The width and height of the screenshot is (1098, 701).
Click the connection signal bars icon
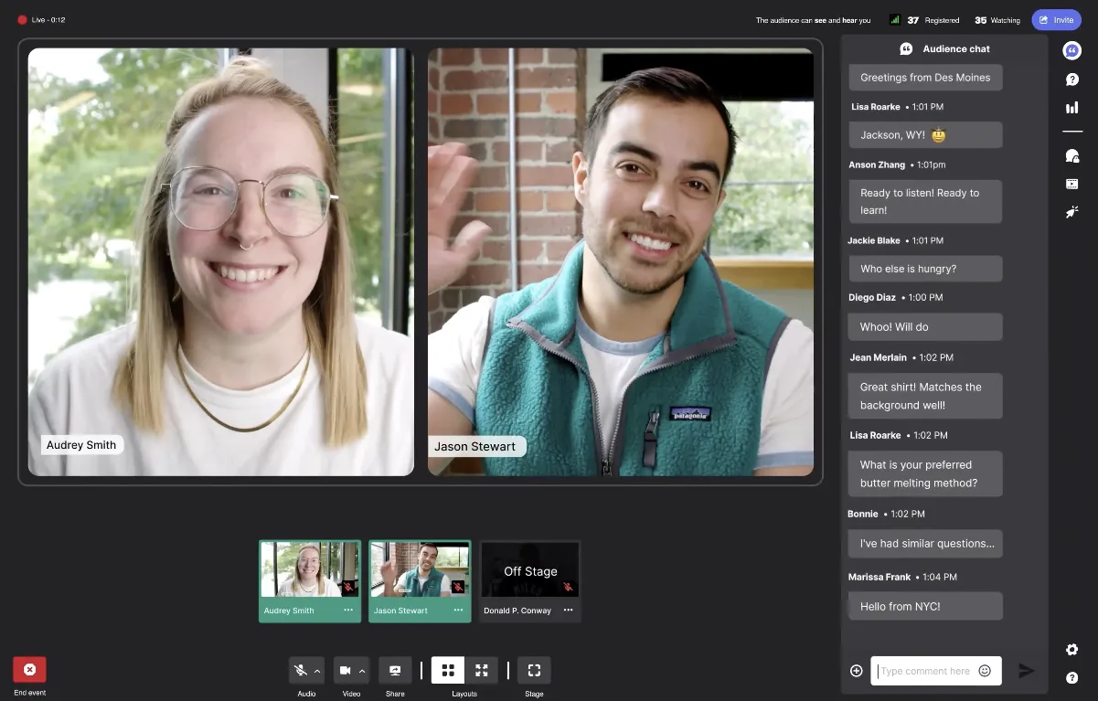895,19
